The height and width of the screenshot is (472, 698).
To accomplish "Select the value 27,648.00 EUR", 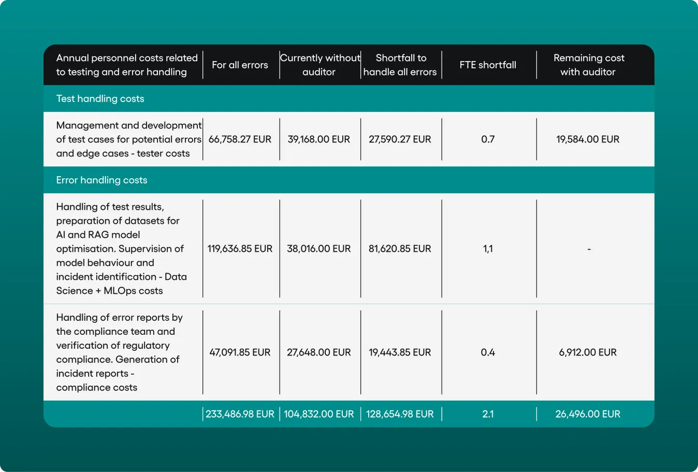I will click(x=319, y=352).
